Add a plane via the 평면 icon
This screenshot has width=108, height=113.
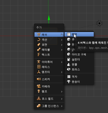pos(69,34)
